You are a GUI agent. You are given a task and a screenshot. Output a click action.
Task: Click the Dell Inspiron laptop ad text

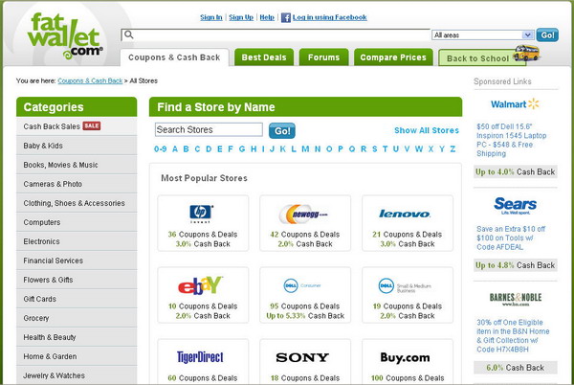click(x=512, y=140)
